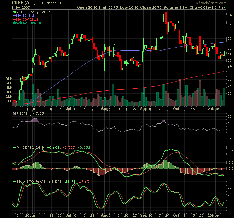Click the RSI(14) panel's purple mountain icon

pyautogui.click(x=14, y=113)
